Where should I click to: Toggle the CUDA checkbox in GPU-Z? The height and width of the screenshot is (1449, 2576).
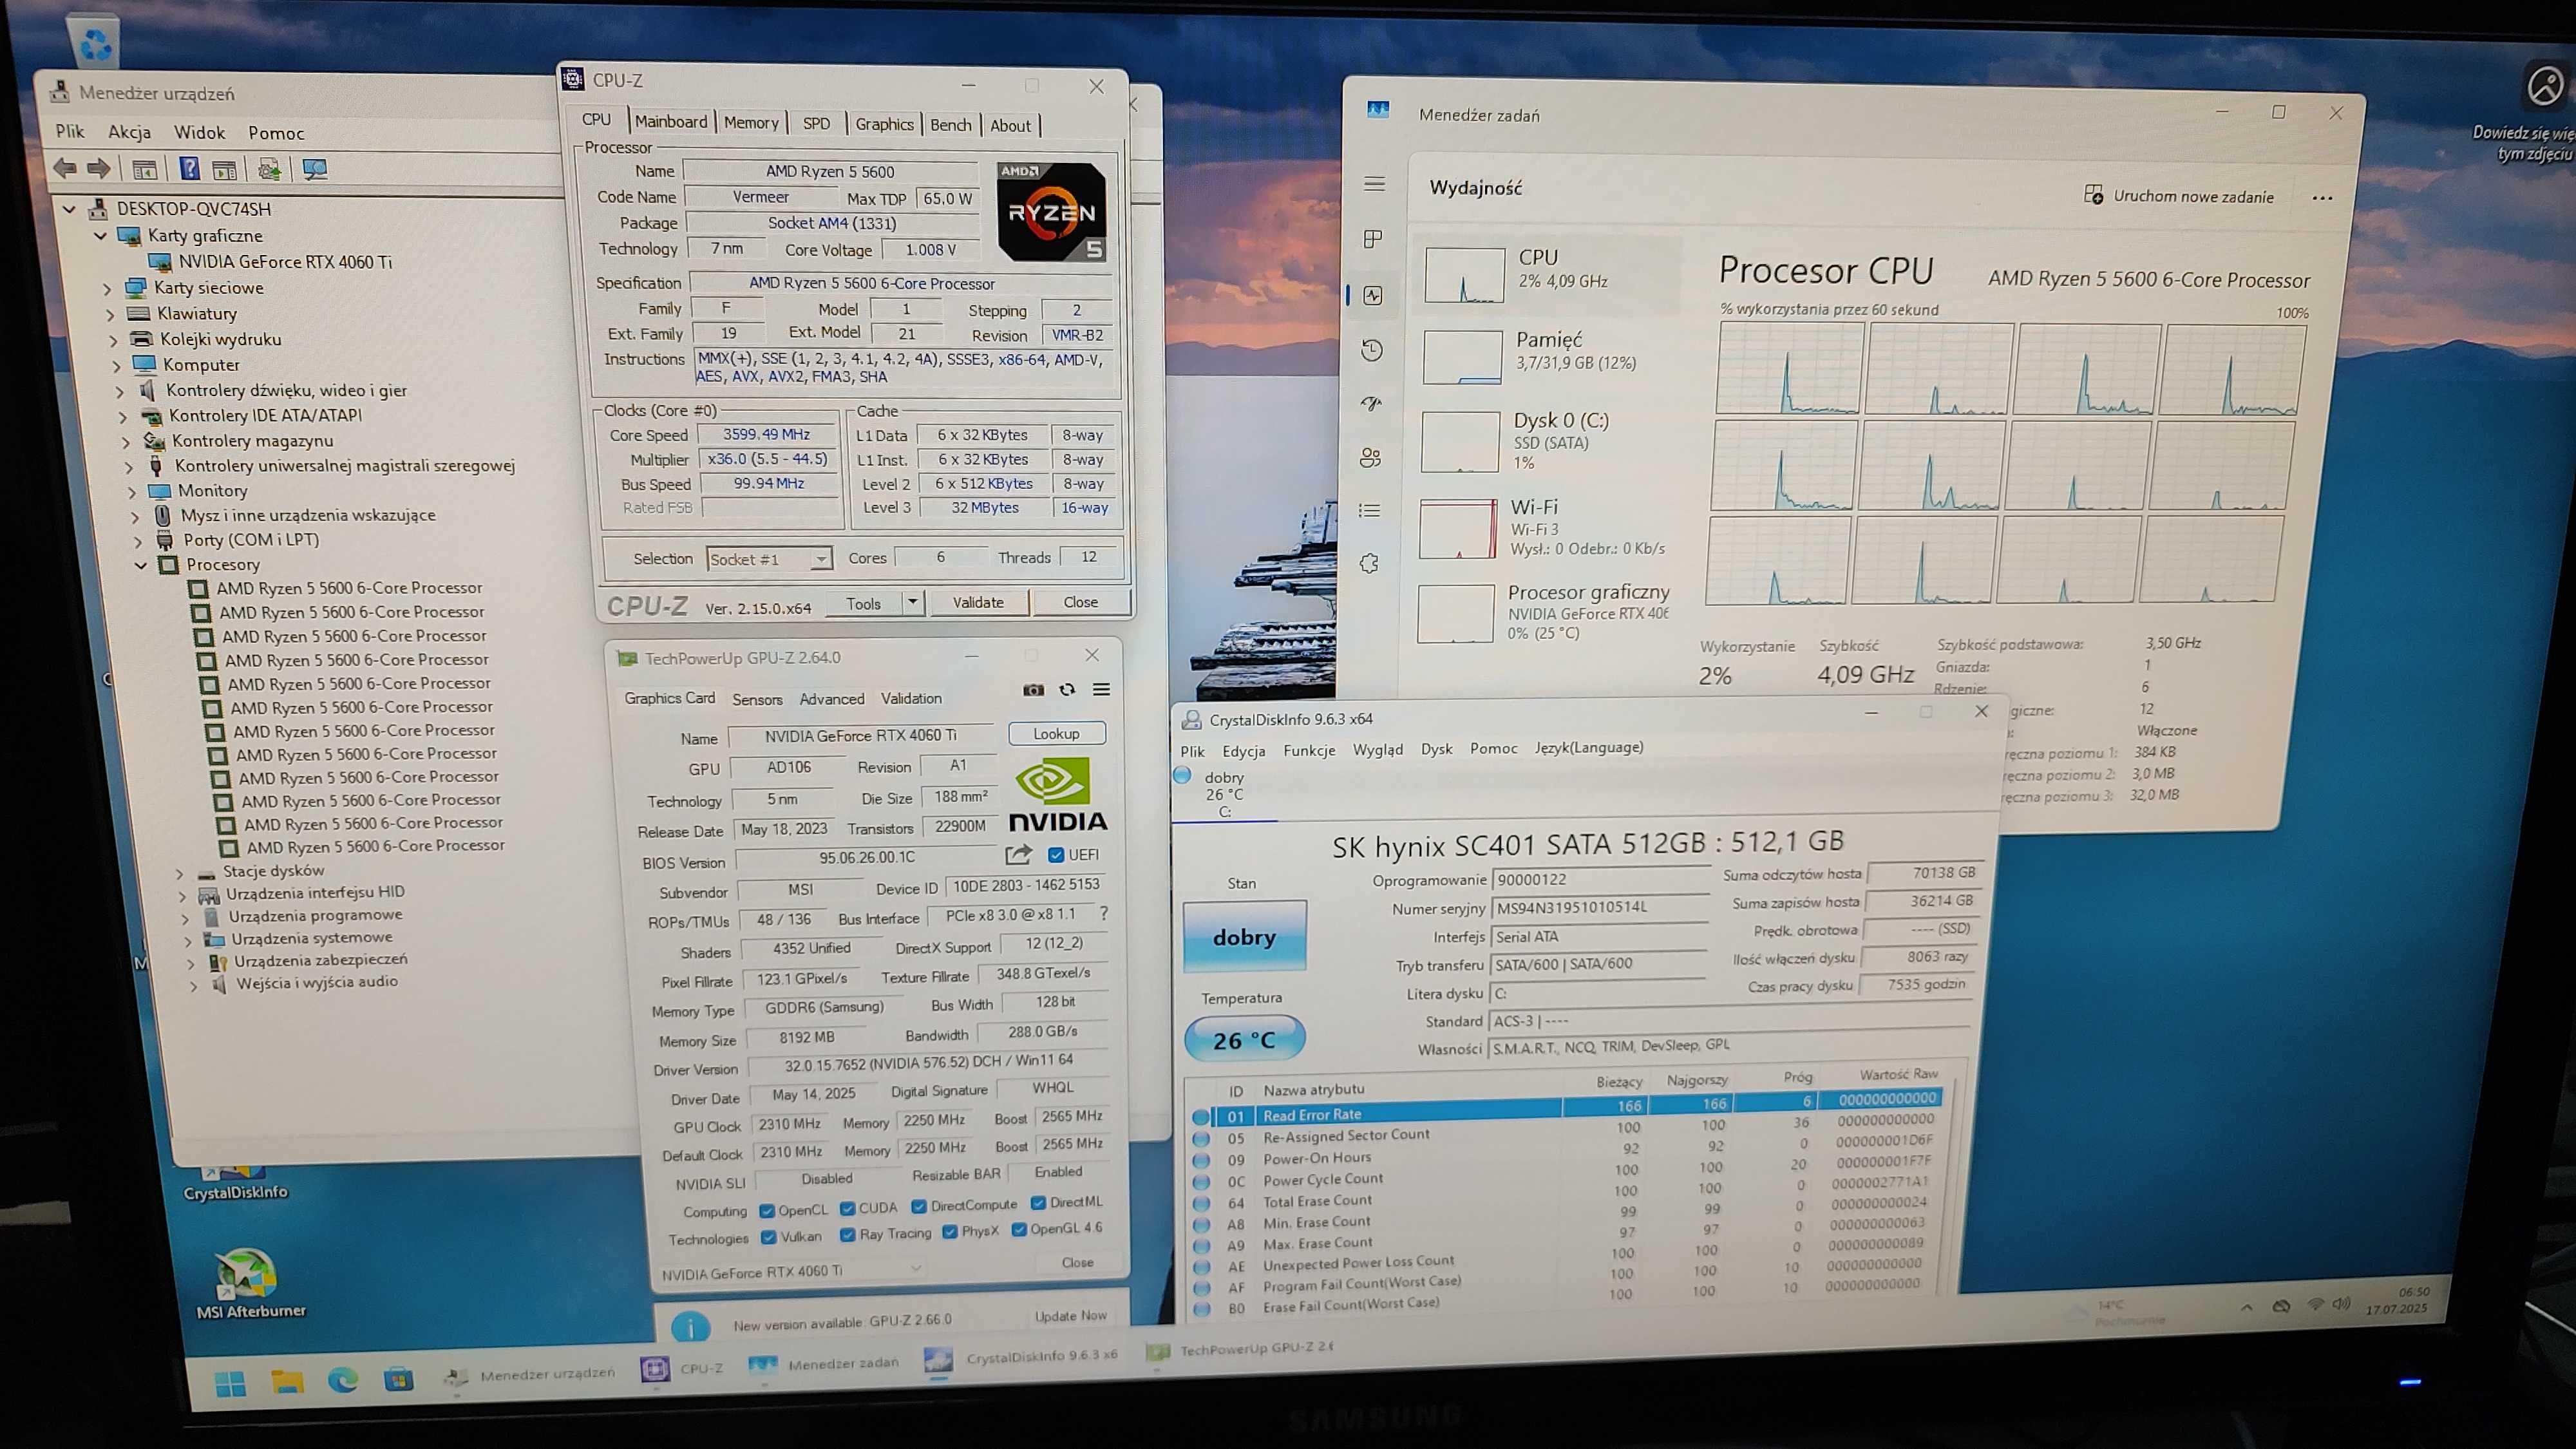click(847, 1208)
